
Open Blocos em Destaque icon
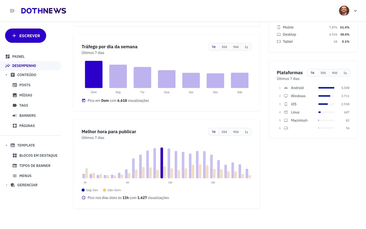(x=15, y=155)
